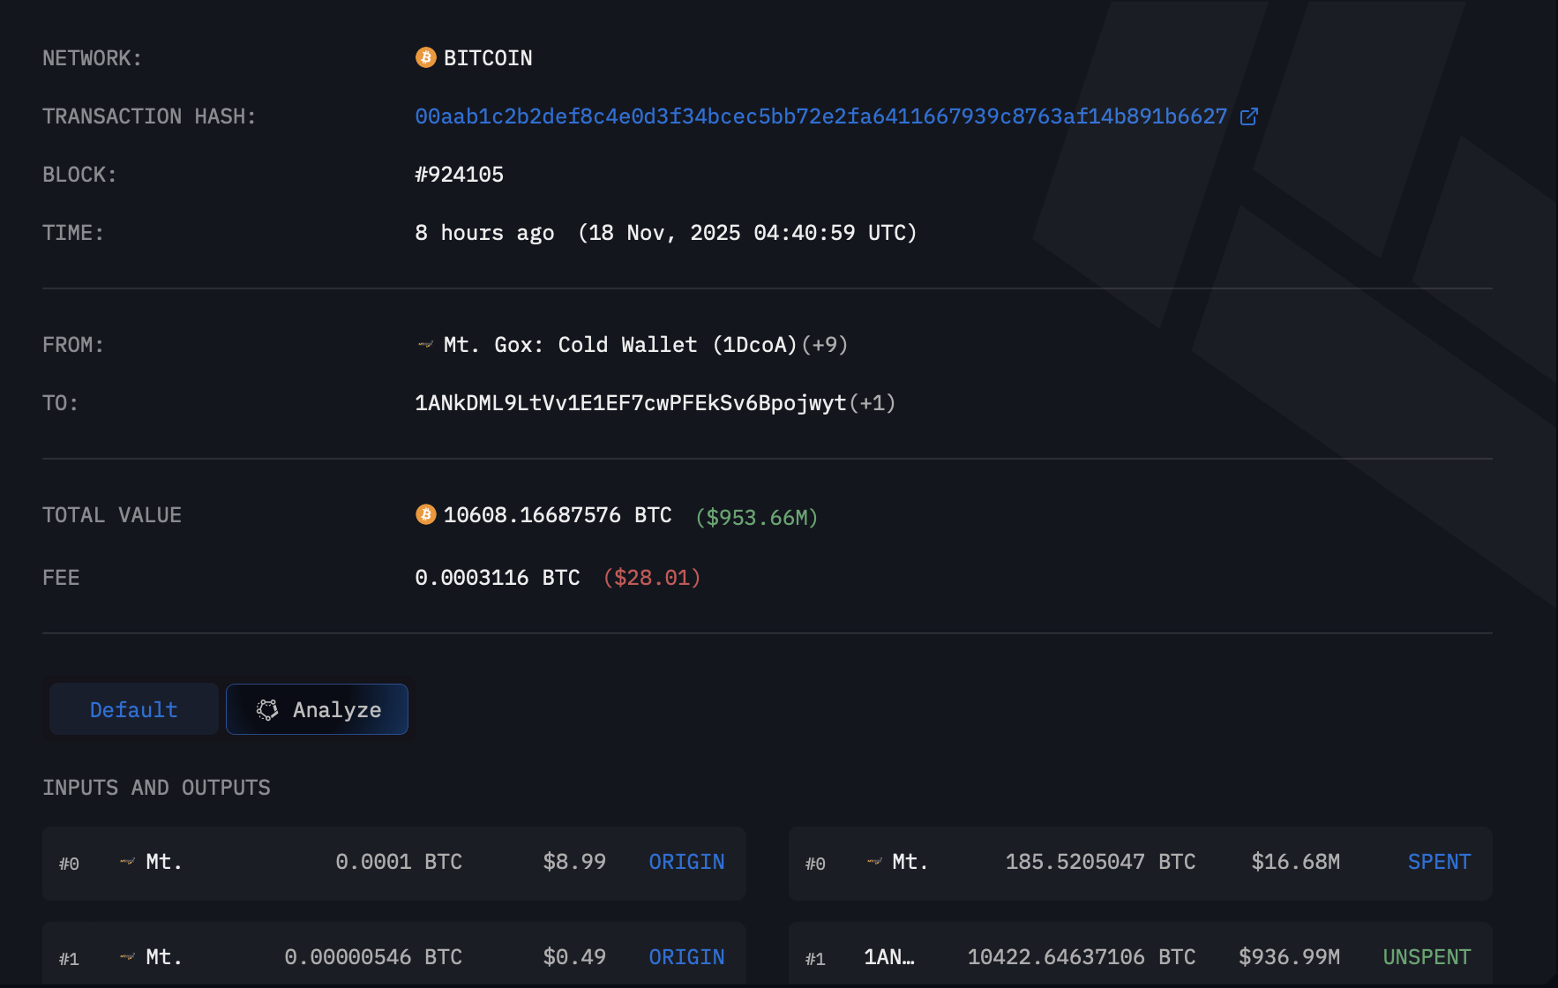
Task: Click Mt. Gox icon in input #1
Action: click(128, 957)
